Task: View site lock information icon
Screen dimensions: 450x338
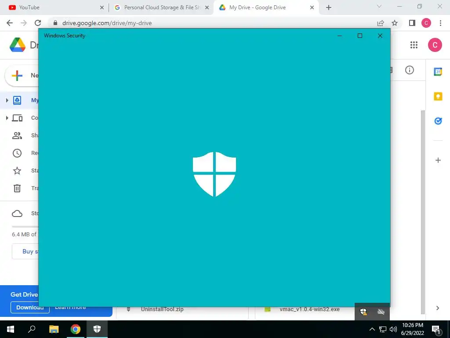Action: click(55, 23)
